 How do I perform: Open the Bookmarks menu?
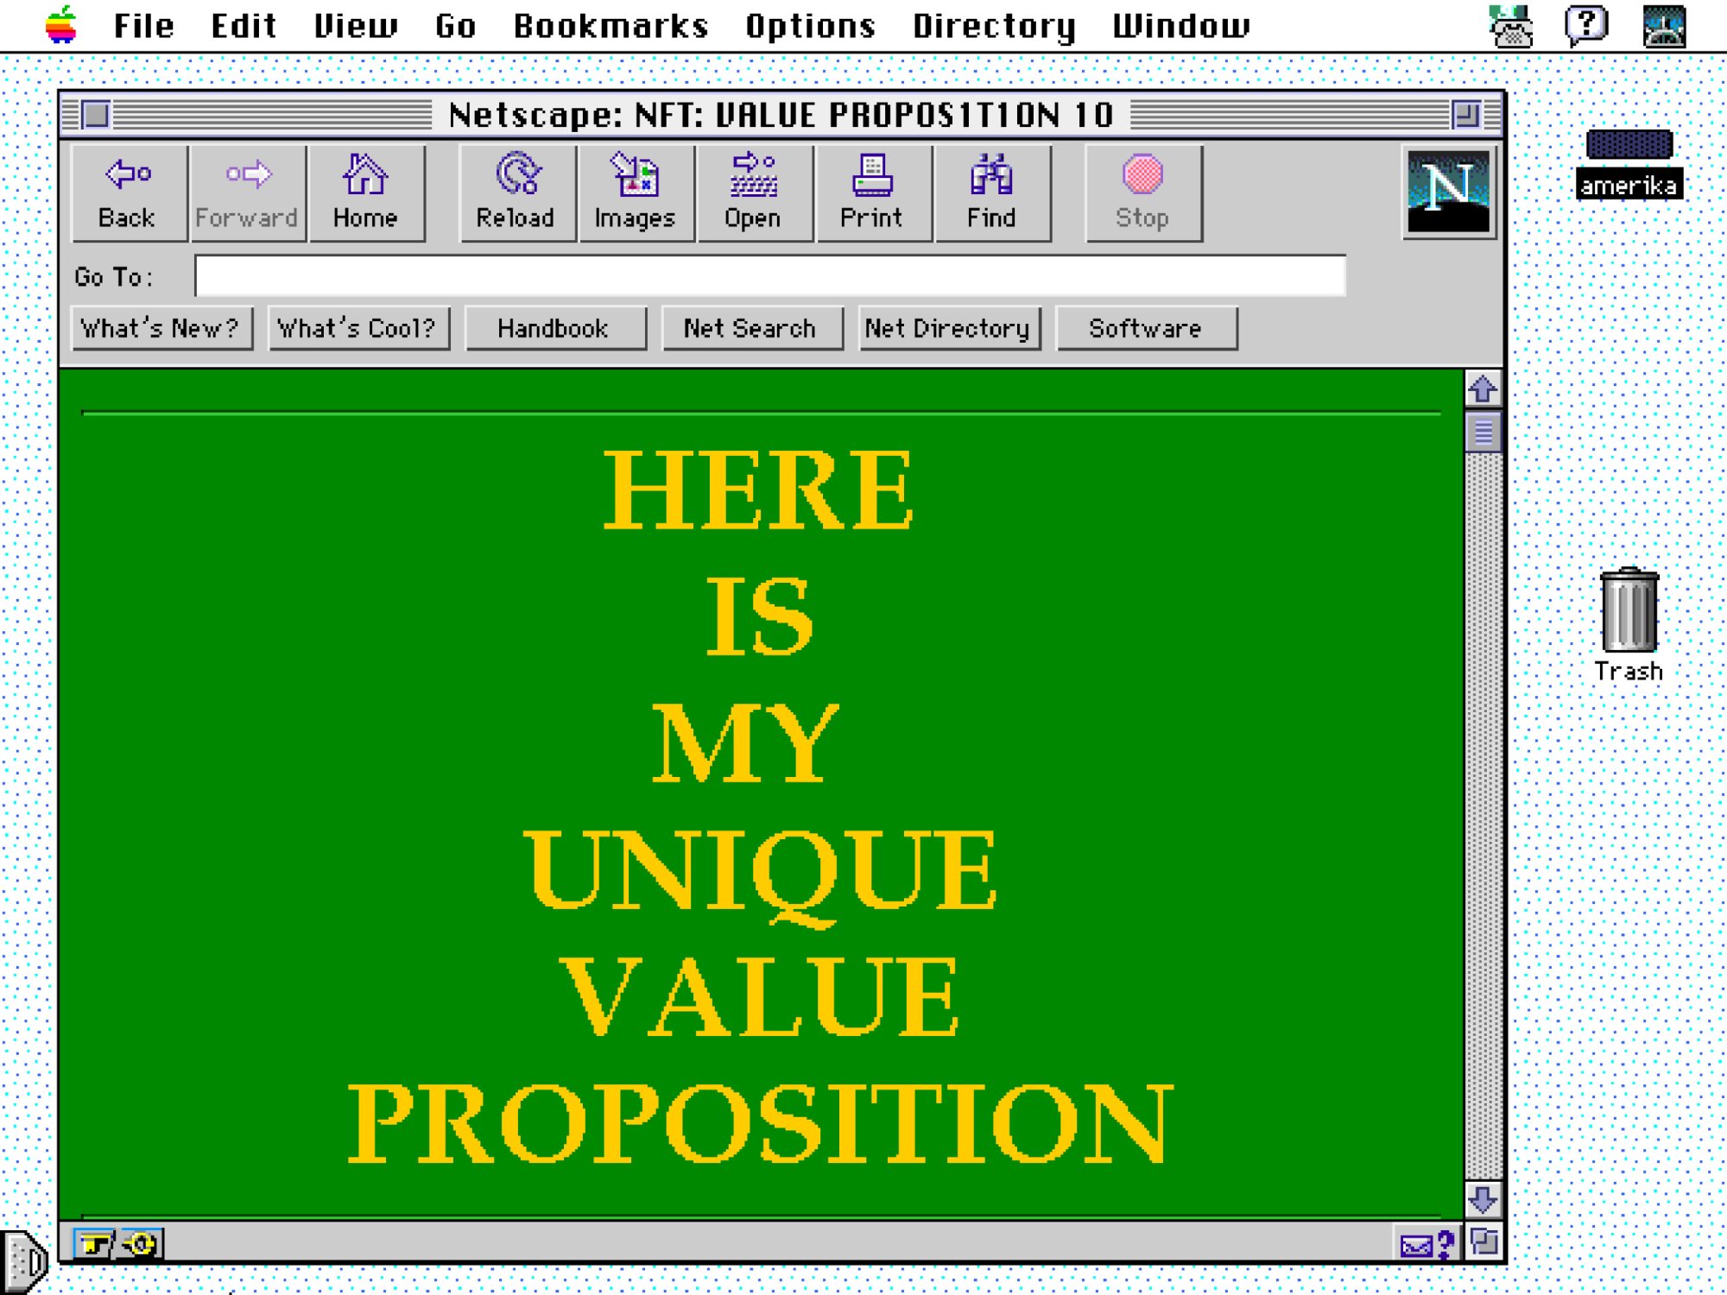point(610,26)
